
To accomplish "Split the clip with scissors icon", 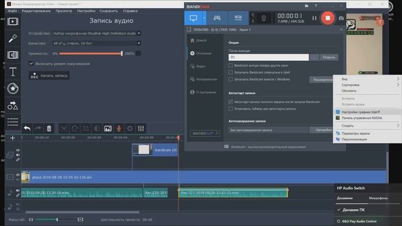I will [x=63, y=128].
